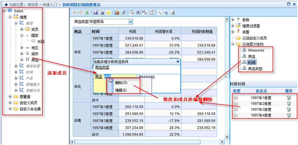Collapse the 已选层次结构 node
Screen dimensions: 298x145
click(233, 44)
